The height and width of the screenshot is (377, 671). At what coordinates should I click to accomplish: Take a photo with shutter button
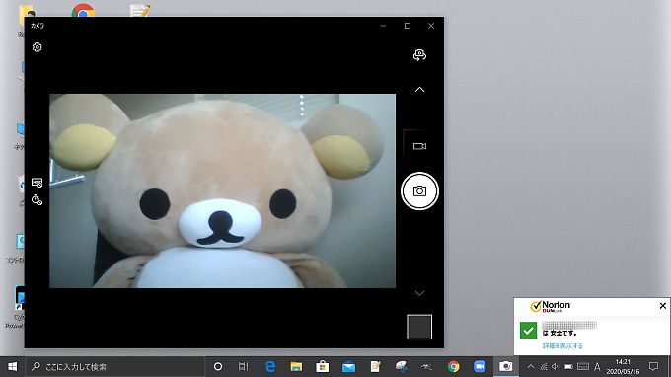tap(419, 190)
